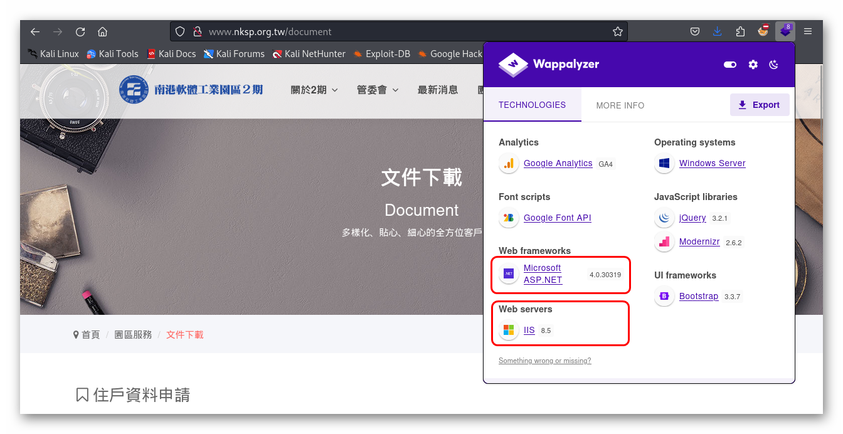This screenshot has width=843, height=434.
Task: Toggle the Wappalyzer enable switch
Action: [x=730, y=65]
